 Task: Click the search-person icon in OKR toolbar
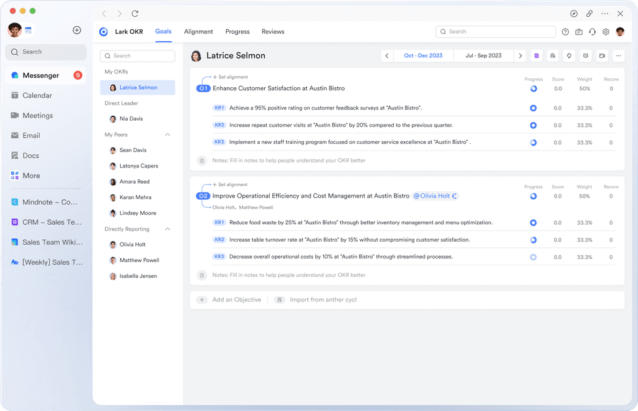(553, 55)
